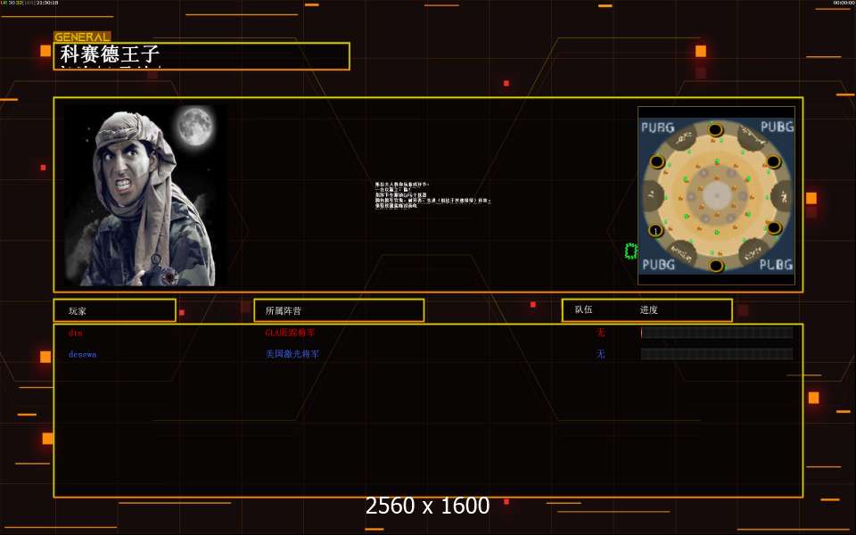Image resolution: width=856 pixels, height=535 pixels.
Task: Click the 科赛德王子 general title box
Action: point(203,56)
